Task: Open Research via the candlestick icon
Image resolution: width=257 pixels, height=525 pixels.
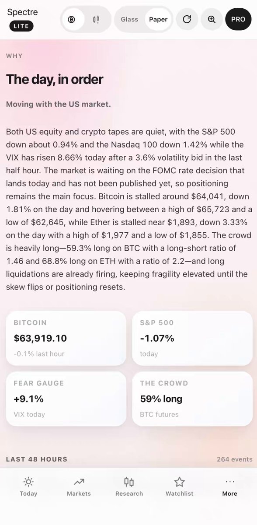Action: pyautogui.click(x=129, y=486)
